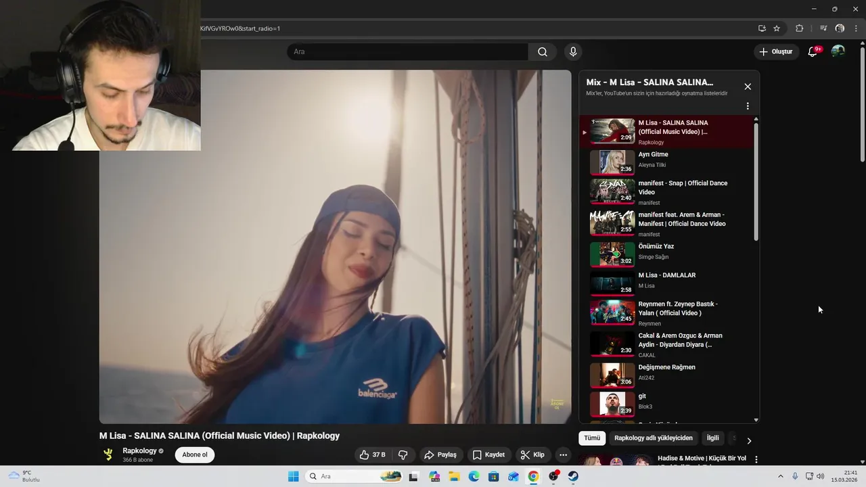Dislike the SALINA SALINA video
866x487 pixels.
403,455
